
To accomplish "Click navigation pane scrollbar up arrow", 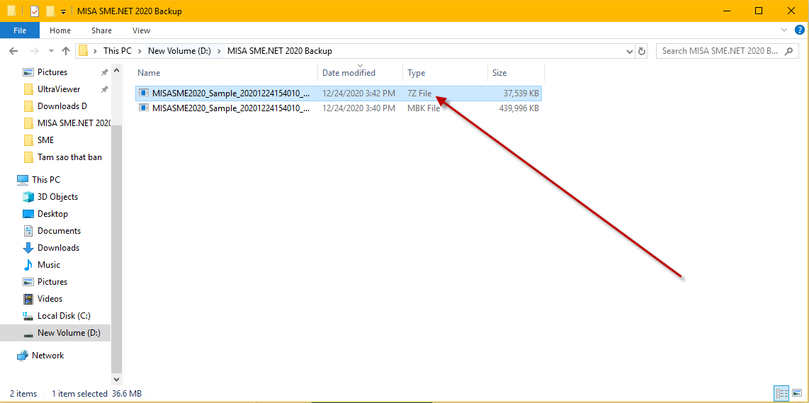I will pos(117,70).
